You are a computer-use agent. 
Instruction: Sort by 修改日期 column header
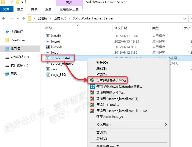coord(121,28)
